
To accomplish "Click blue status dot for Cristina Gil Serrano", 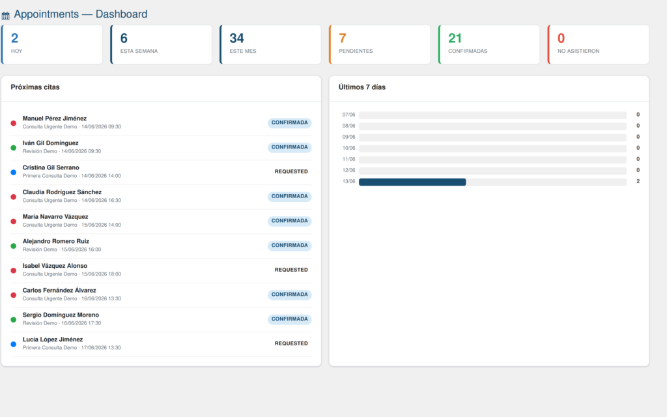I will (14, 172).
